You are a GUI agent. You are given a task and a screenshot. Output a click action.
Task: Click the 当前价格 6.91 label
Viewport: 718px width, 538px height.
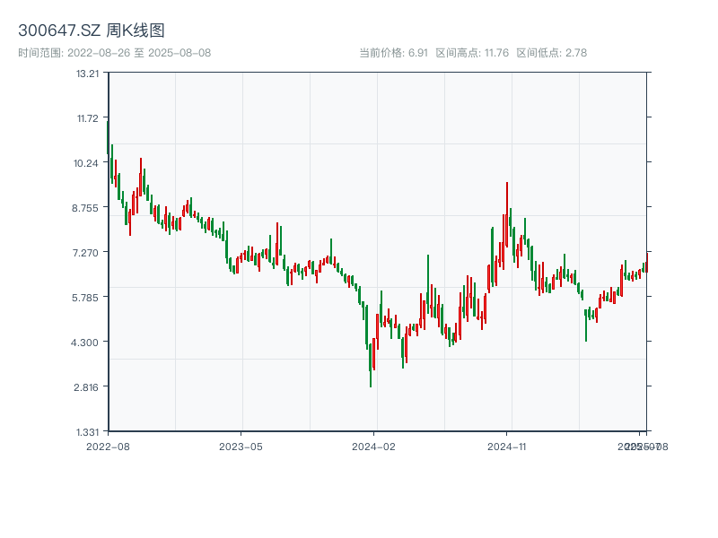(393, 53)
